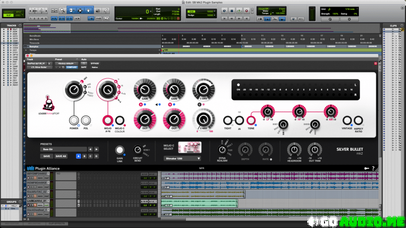Select preset slot B
Screen dimensions: 406x228
pos(84,156)
